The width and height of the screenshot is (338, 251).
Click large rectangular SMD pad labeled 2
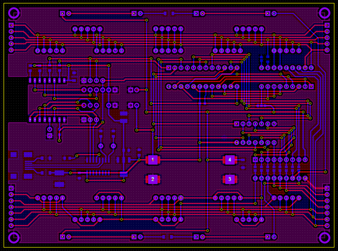[x=153, y=179]
